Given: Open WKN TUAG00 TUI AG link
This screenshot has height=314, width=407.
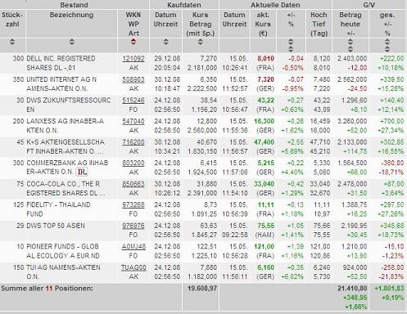Looking at the screenshot, I should pos(133,267).
